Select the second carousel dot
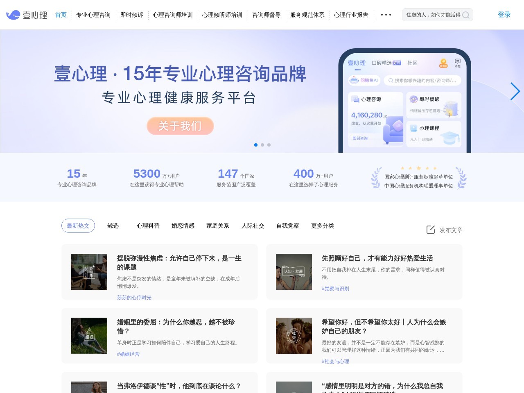This screenshot has width=524, height=393. (262, 145)
